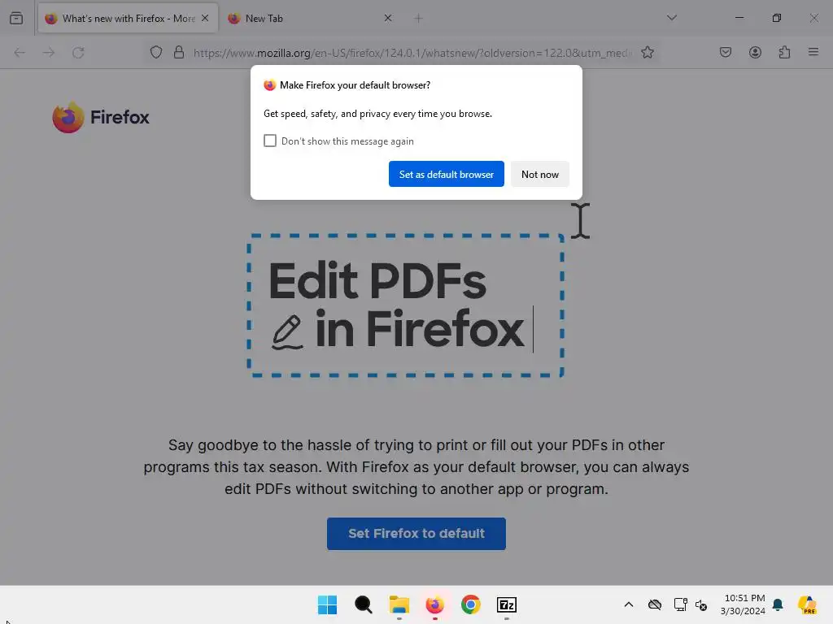Screen dimensions: 833x624
Task: Dismiss dialog with Not now
Action: pos(540,174)
